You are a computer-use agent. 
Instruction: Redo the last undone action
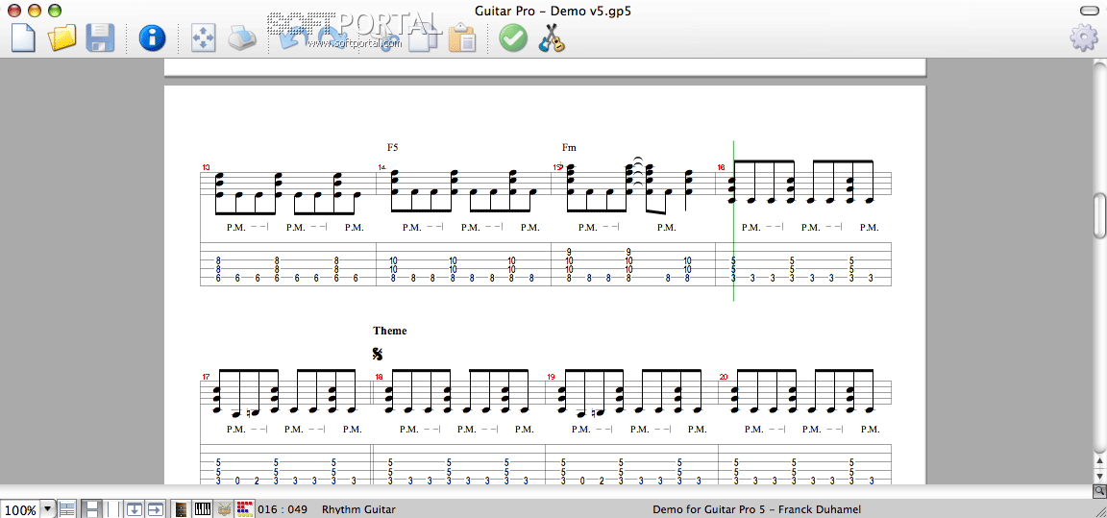pyautogui.click(x=332, y=37)
